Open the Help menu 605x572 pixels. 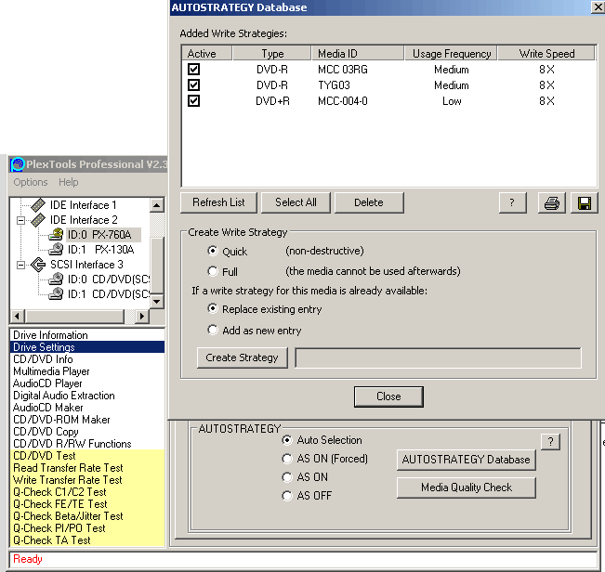69,182
